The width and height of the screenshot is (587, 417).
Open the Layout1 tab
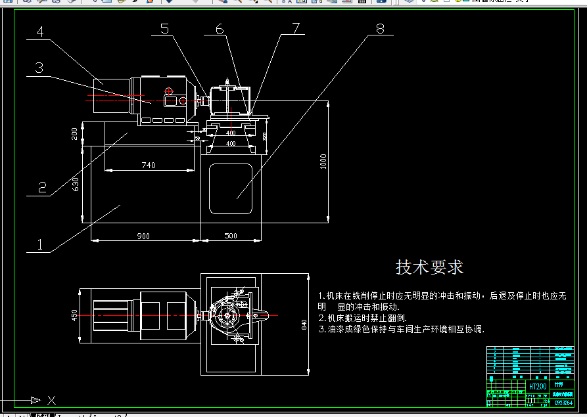coord(72,415)
